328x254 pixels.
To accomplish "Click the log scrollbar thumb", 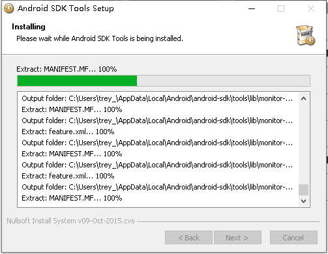I will point(304,190).
